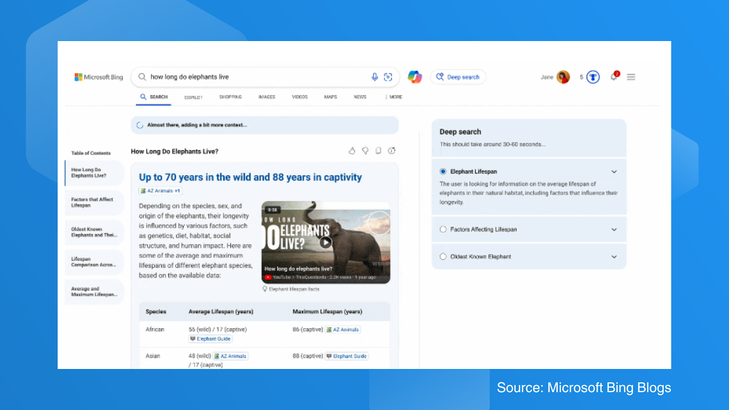Switch to the MAPS tab
Screen dimensions: 729x410
pos(330,97)
